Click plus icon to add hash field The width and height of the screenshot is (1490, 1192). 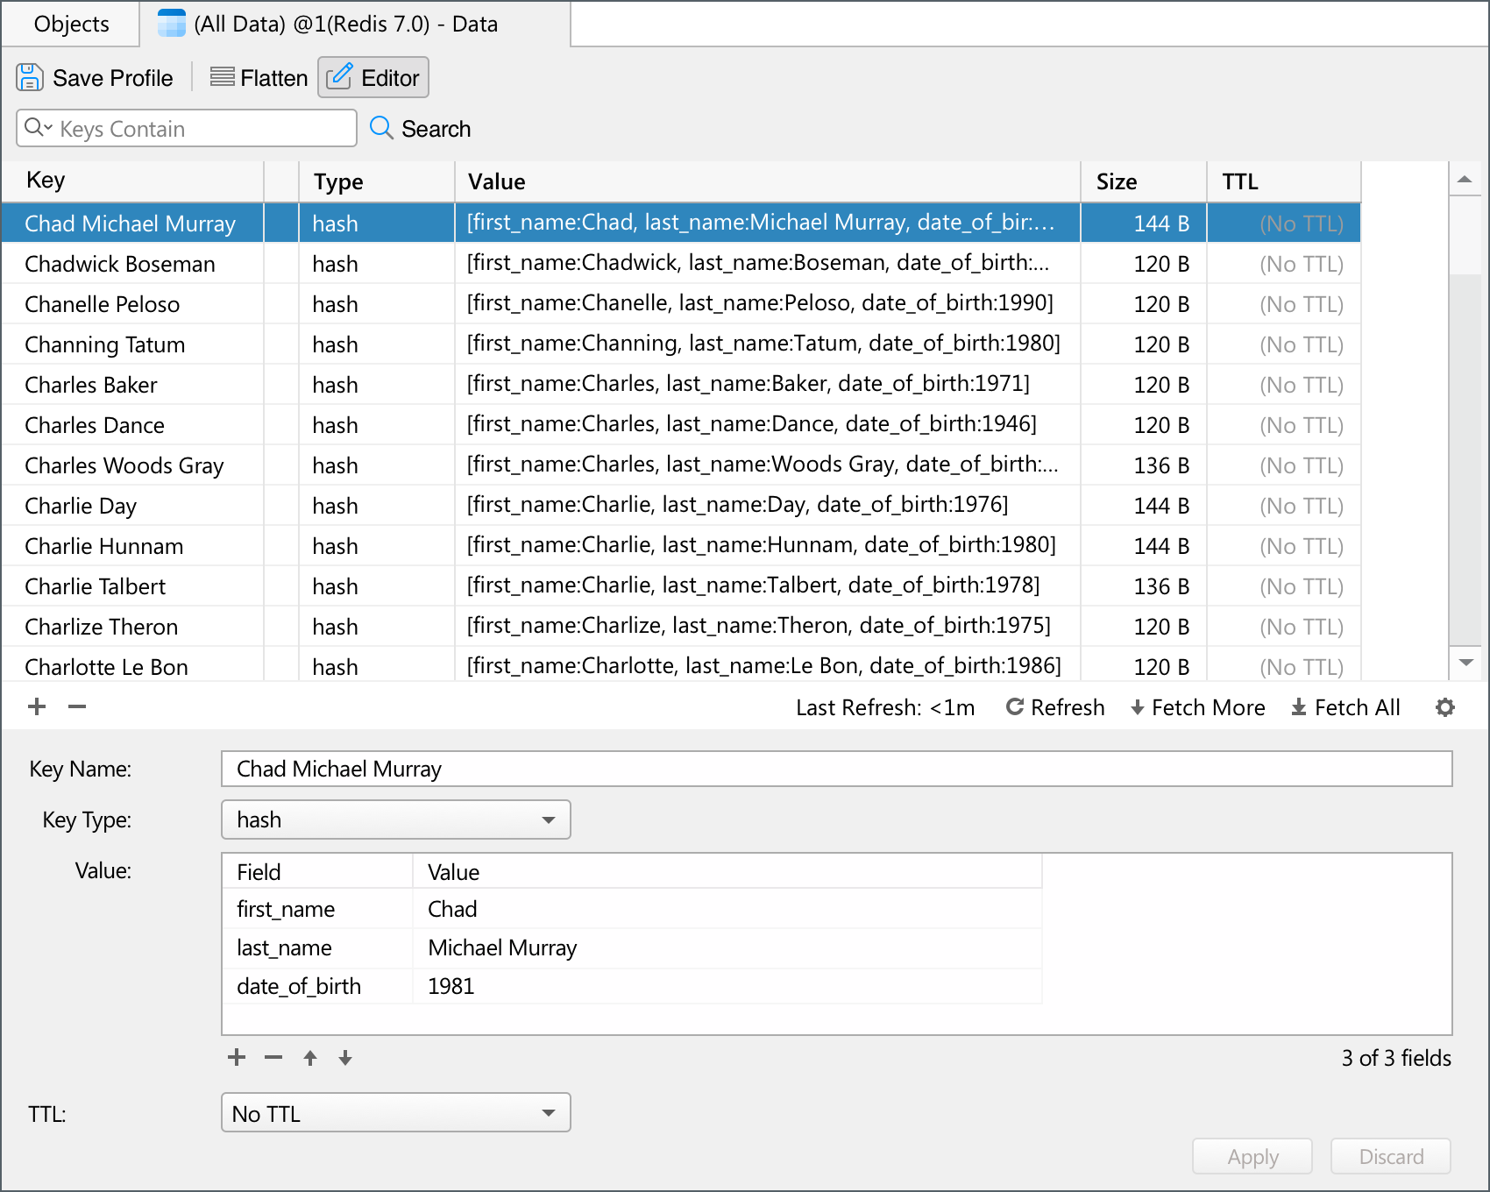coord(237,1057)
